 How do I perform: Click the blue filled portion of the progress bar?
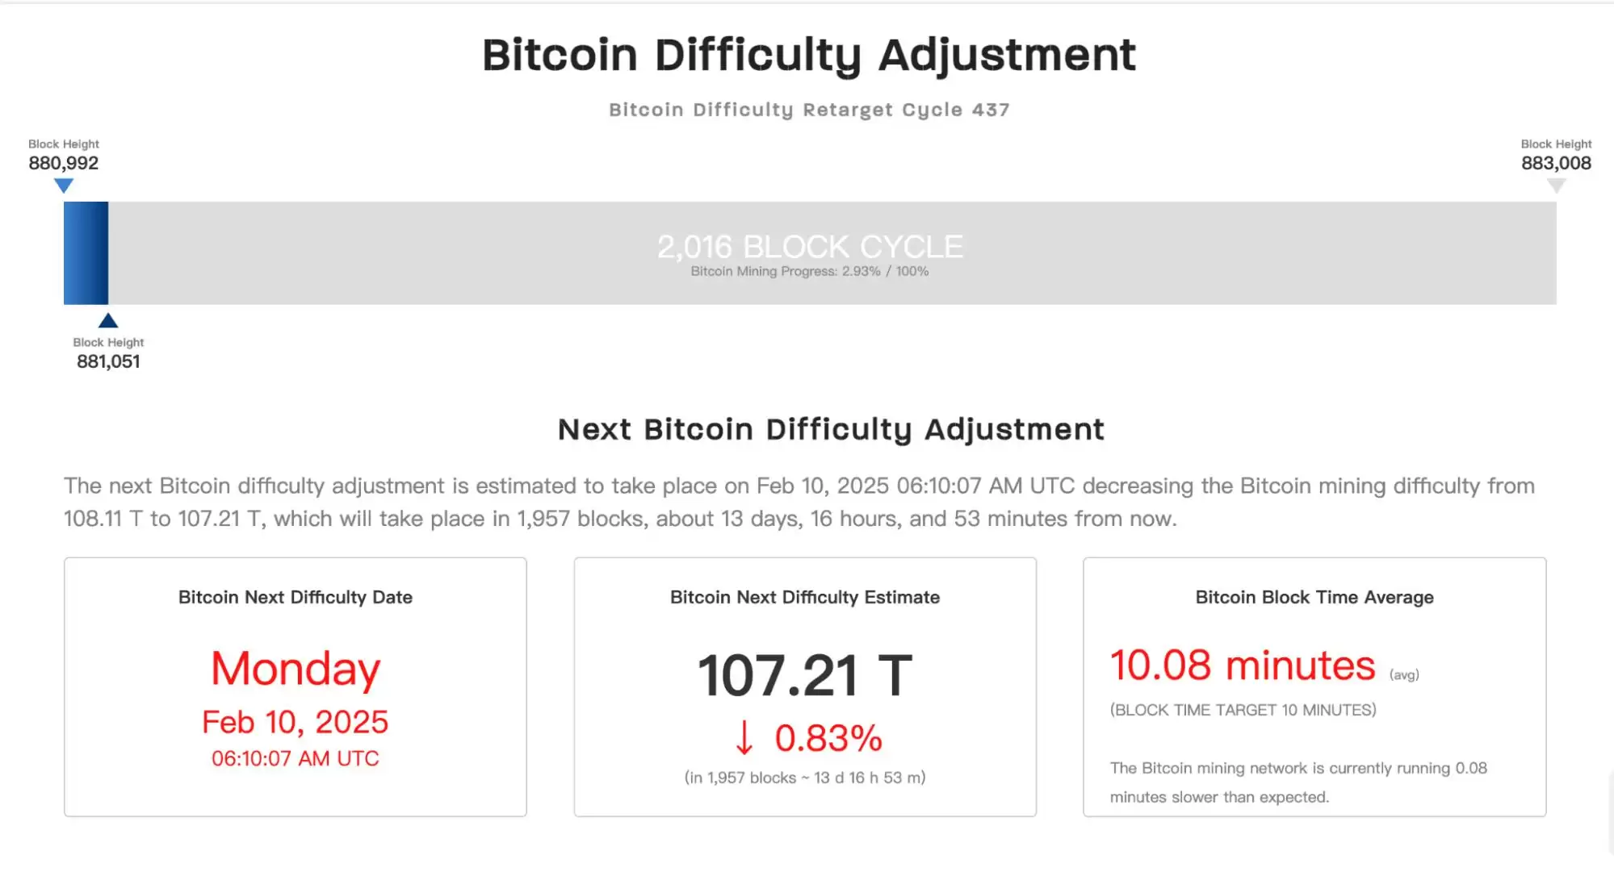tap(86, 252)
